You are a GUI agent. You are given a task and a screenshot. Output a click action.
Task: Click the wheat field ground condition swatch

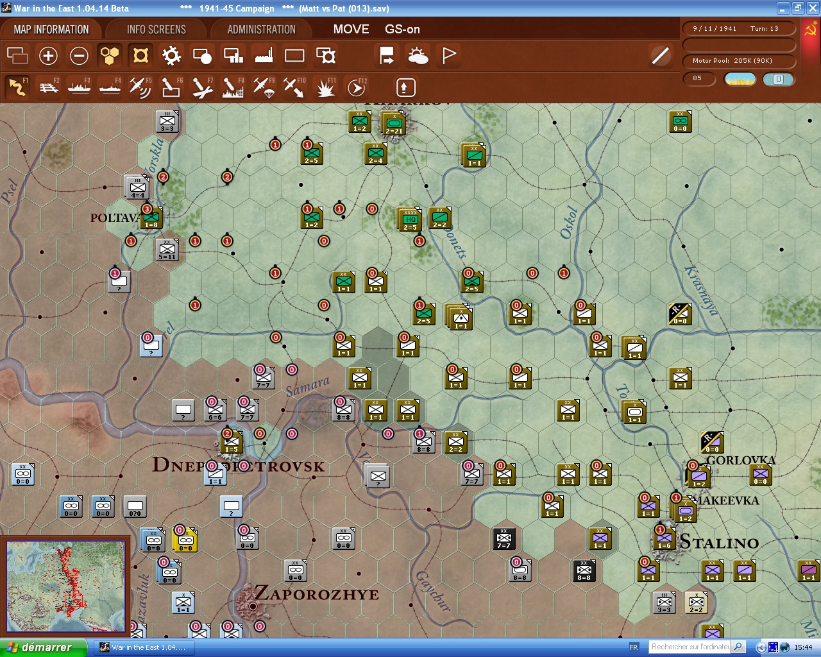coord(740,79)
